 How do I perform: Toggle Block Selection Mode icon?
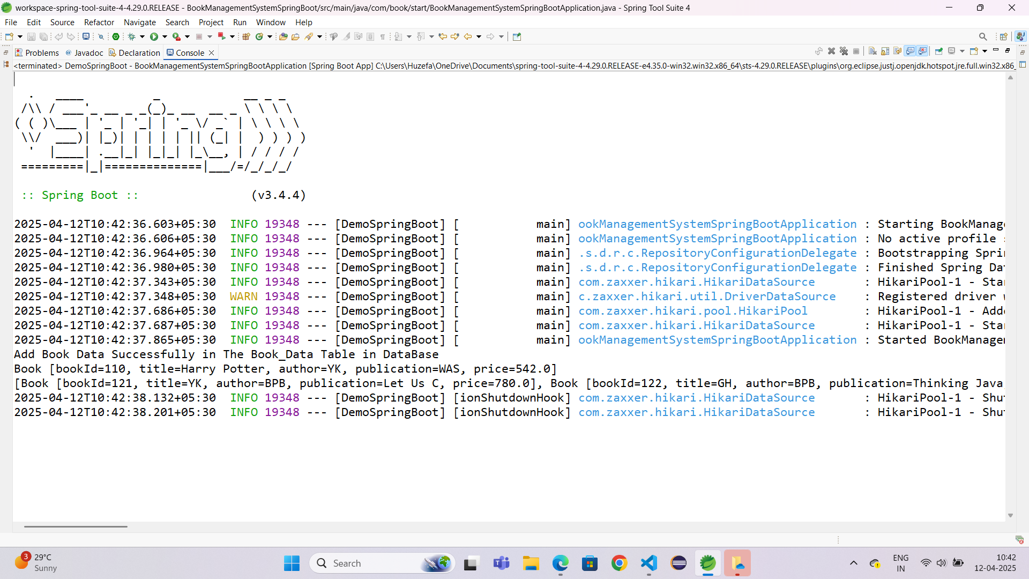[370, 36]
